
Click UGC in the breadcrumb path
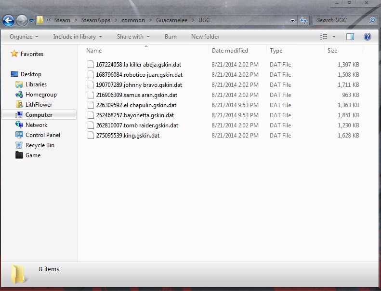[x=204, y=20]
